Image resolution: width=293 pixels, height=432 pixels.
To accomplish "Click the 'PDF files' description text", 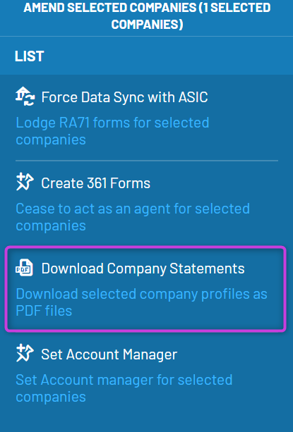I will tap(44, 311).
